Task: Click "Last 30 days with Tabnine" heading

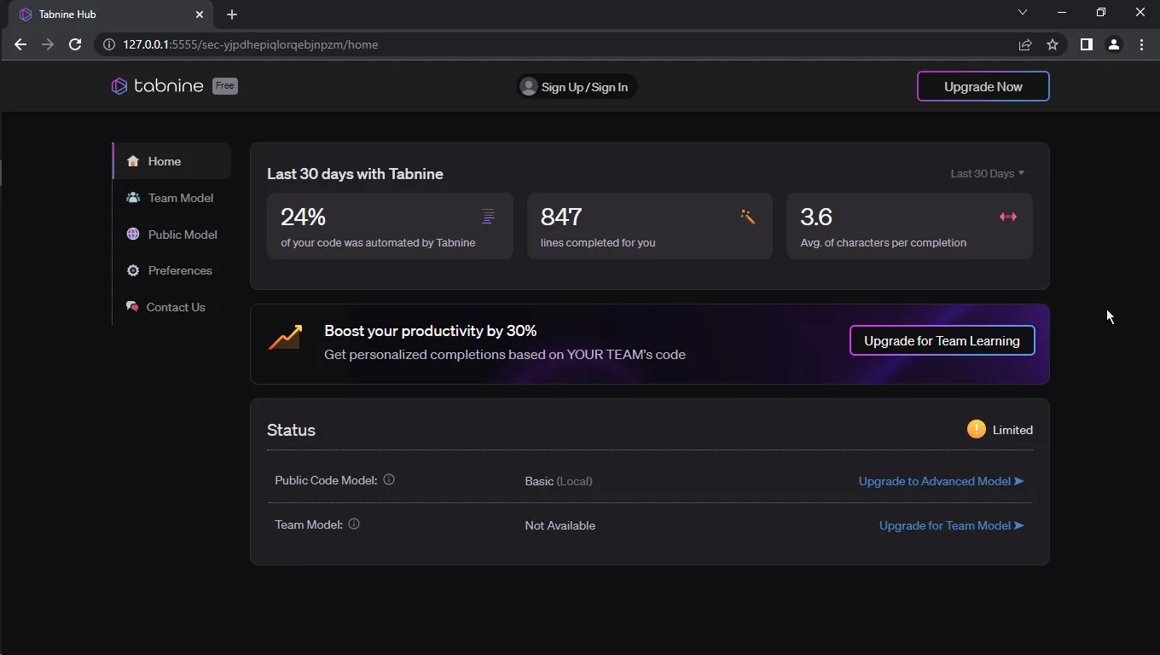Action: (x=355, y=174)
